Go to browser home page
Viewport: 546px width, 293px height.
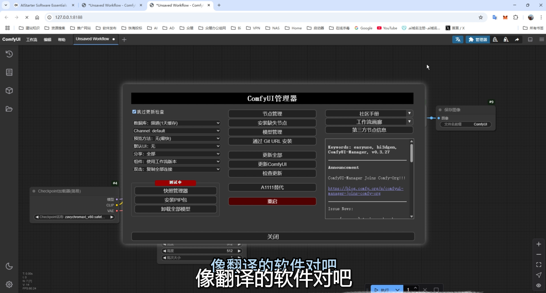(37, 17)
